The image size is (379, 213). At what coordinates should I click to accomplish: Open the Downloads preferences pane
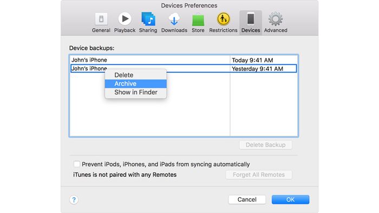click(x=174, y=23)
